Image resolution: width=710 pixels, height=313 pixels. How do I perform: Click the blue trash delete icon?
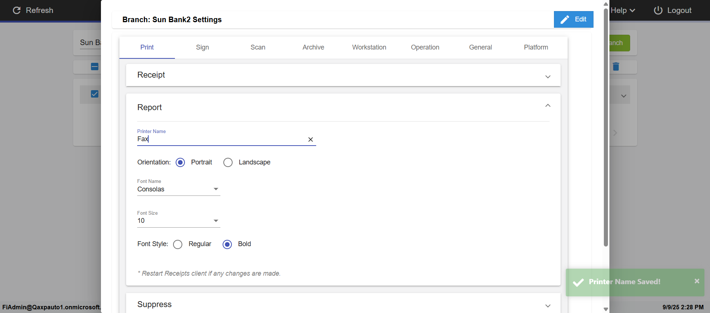[x=616, y=67]
